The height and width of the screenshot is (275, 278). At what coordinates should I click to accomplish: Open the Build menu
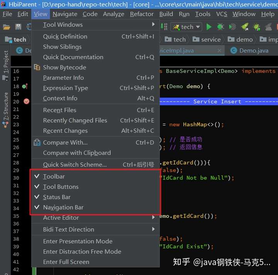[x=166, y=14]
